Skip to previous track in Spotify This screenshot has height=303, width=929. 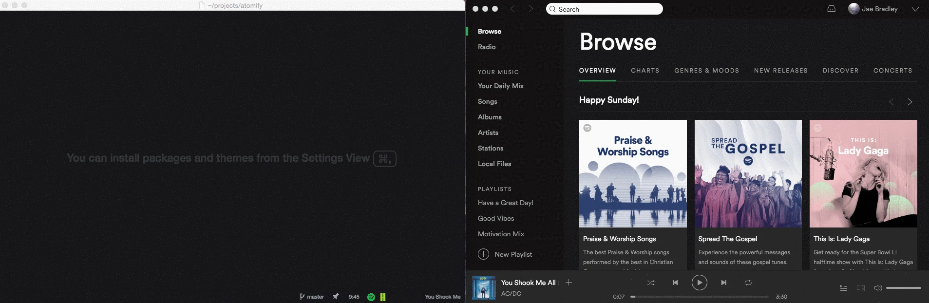[675, 283]
